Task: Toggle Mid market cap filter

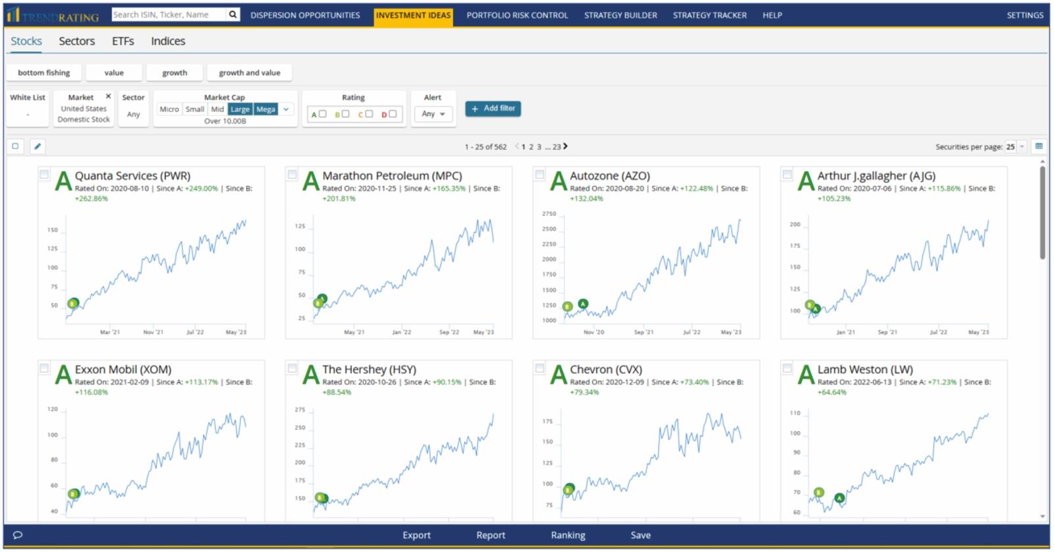Action: [217, 109]
